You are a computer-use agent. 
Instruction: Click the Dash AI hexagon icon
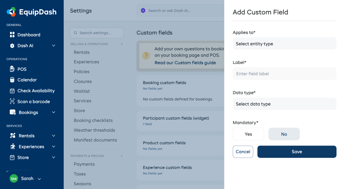[12, 46]
